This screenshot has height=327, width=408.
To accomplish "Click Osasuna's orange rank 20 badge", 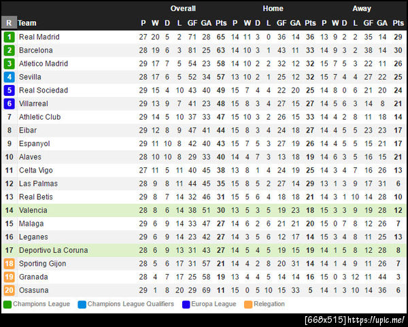I will [x=9, y=290].
